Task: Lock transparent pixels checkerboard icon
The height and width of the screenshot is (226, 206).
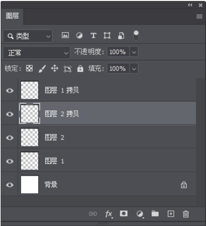Action: point(29,68)
